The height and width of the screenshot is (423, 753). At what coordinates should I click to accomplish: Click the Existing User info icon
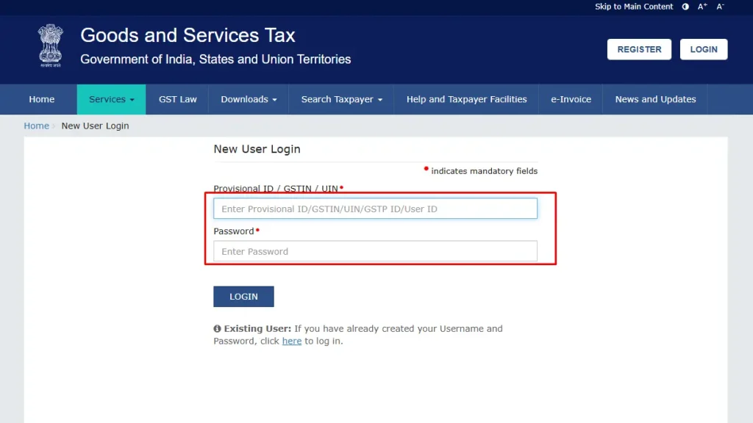pyautogui.click(x=217, y=328)
